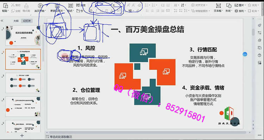Click the Paste (粘贴) clipboard icon
The height and width of the screenshot is (140, 264).
(5, 6)
